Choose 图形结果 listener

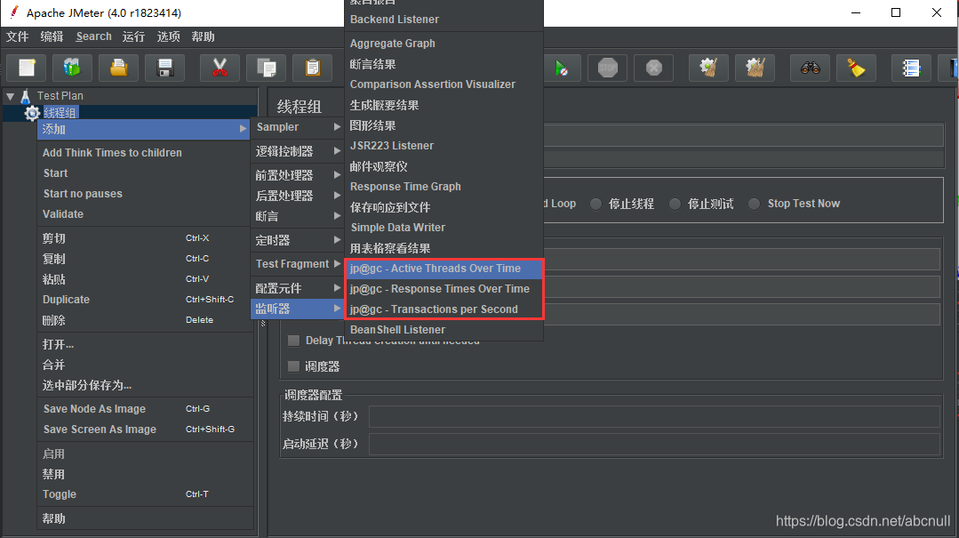pos(444,125)
